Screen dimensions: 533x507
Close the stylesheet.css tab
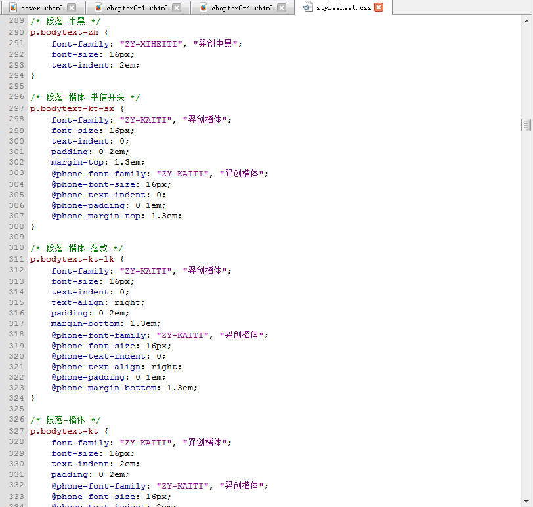(x=379, y=7)
